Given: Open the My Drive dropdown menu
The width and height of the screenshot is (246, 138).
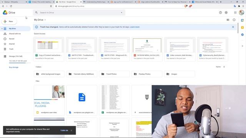Looking at the screenshot, I should (x=40, y=20).
